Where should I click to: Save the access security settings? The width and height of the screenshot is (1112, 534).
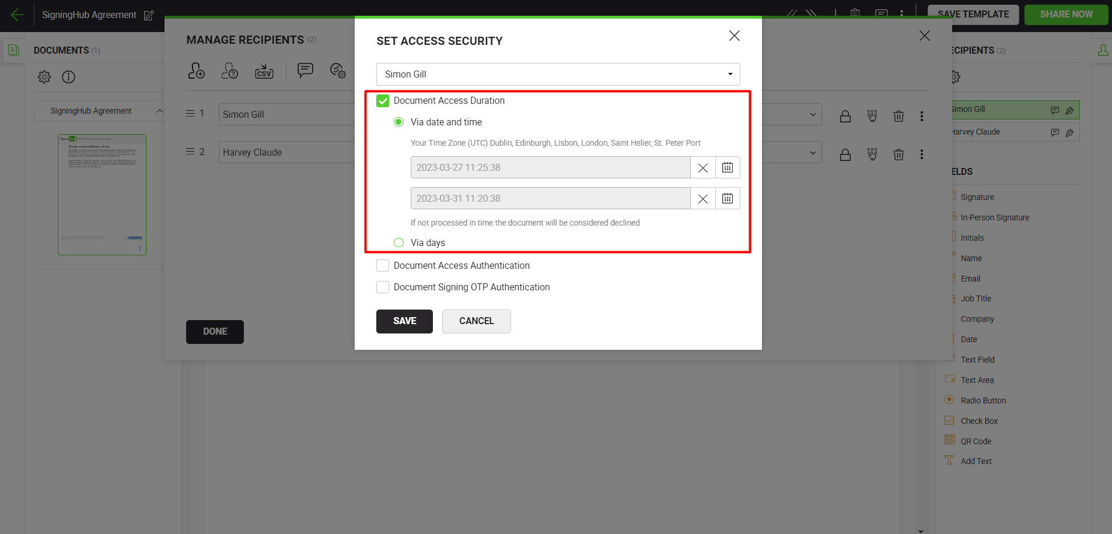(404, 321)
